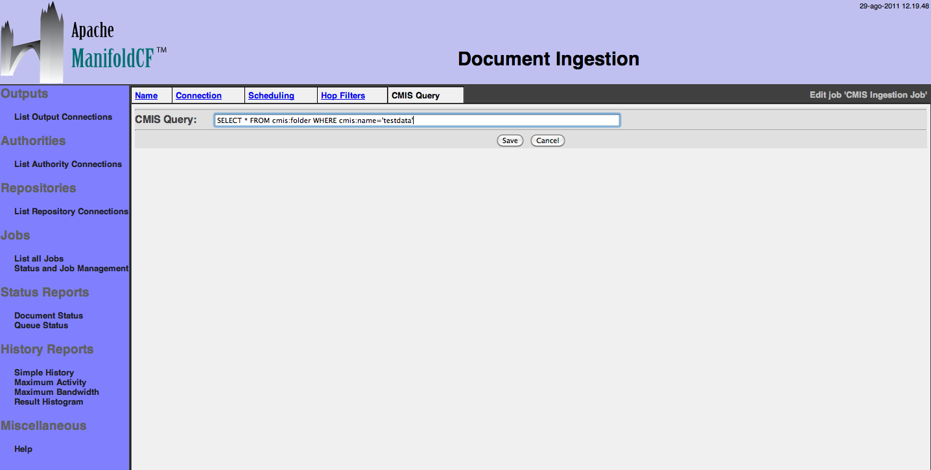Show List all Jobs page
Image resolution: width=931 pixels, height=470 pixels.
tap(39, 259)
